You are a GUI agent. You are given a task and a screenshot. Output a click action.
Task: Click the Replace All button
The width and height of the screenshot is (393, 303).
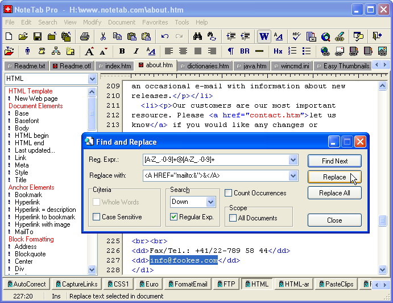(x=334, y=193)
